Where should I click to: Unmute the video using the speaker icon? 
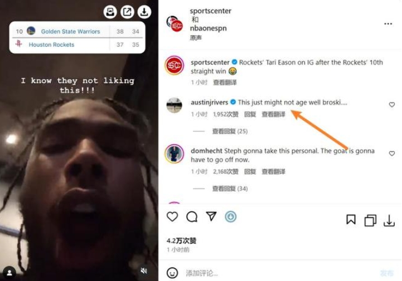click(x=144, y=270)
